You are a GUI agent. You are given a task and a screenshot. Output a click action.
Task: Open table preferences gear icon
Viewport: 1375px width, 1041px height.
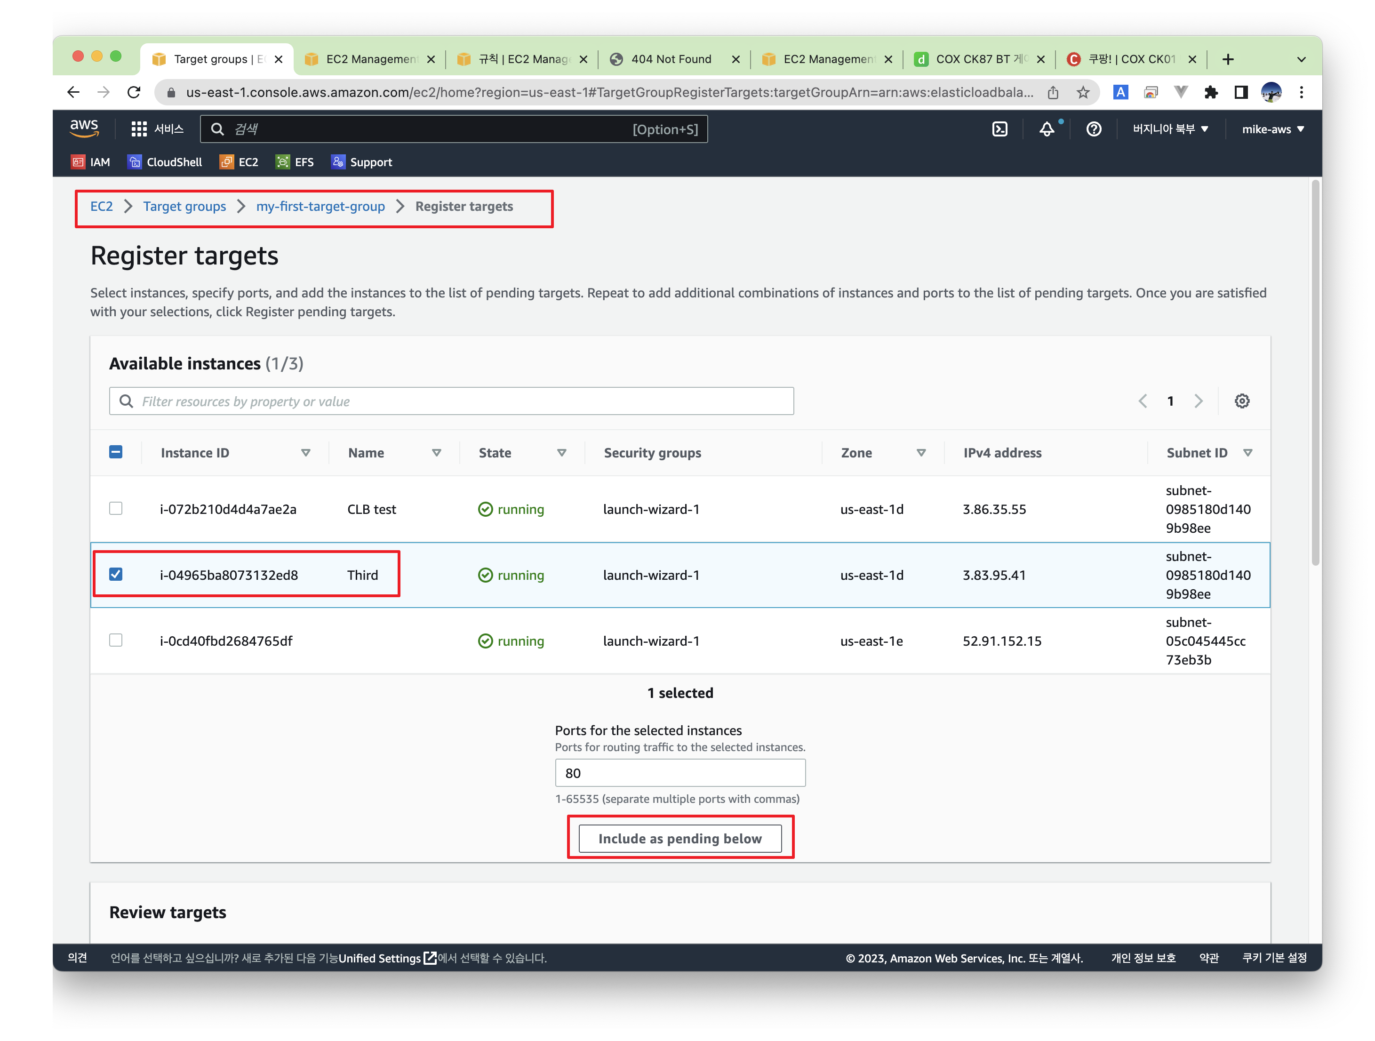pyautogui.click(x=1241, y=401)
